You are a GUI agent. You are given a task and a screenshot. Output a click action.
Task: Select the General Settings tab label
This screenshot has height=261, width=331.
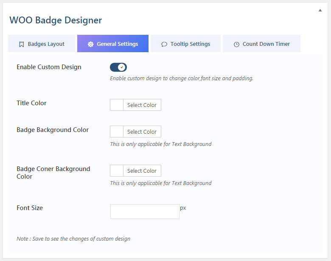coord(117,44)
